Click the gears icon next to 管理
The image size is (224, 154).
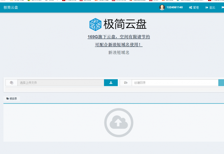click(190, 7)
